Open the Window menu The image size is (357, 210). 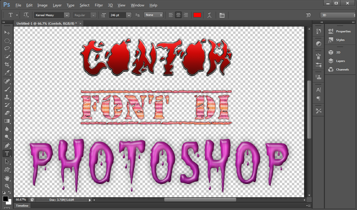(137, 5)
